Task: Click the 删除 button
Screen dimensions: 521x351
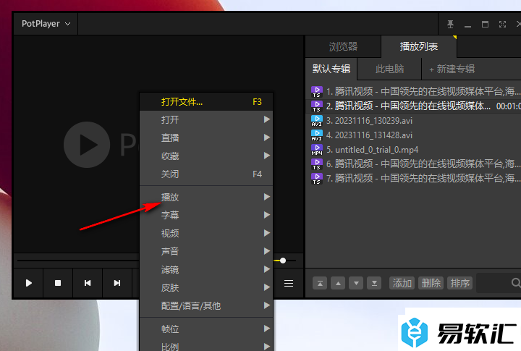Action: (431, 283)
